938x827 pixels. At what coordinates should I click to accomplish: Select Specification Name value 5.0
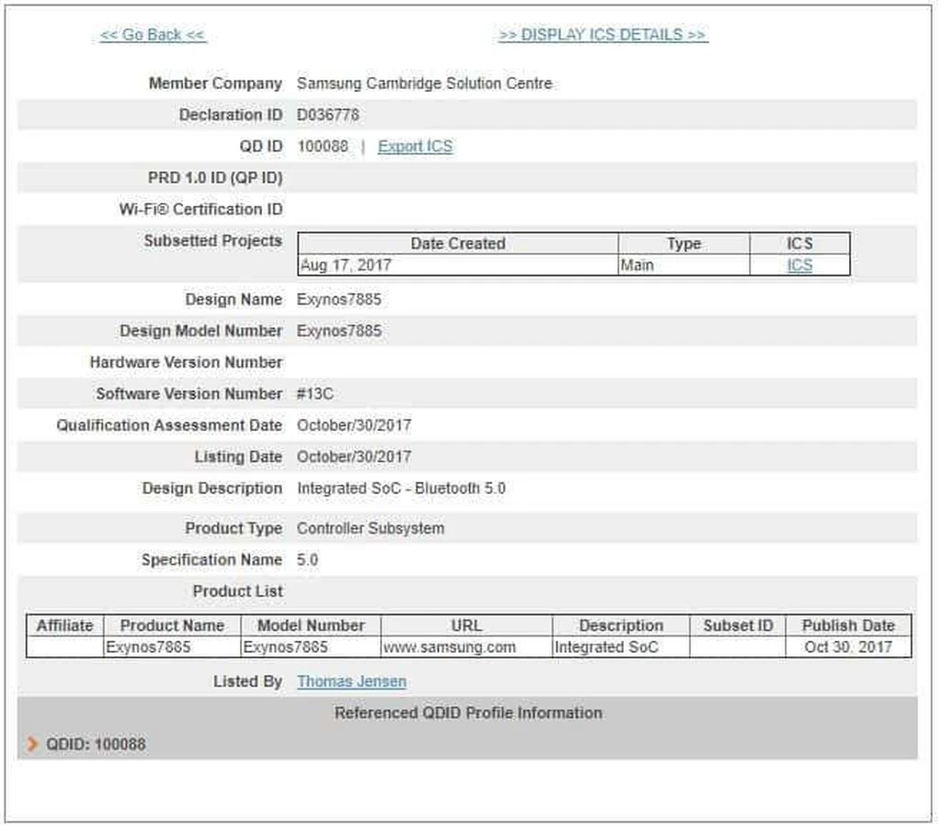coord(308,560)
